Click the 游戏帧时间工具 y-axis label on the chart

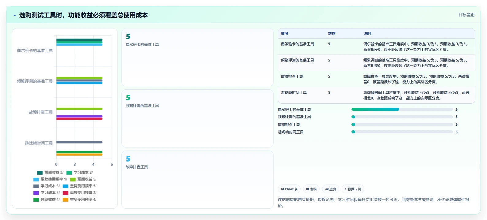pos(39,143)
